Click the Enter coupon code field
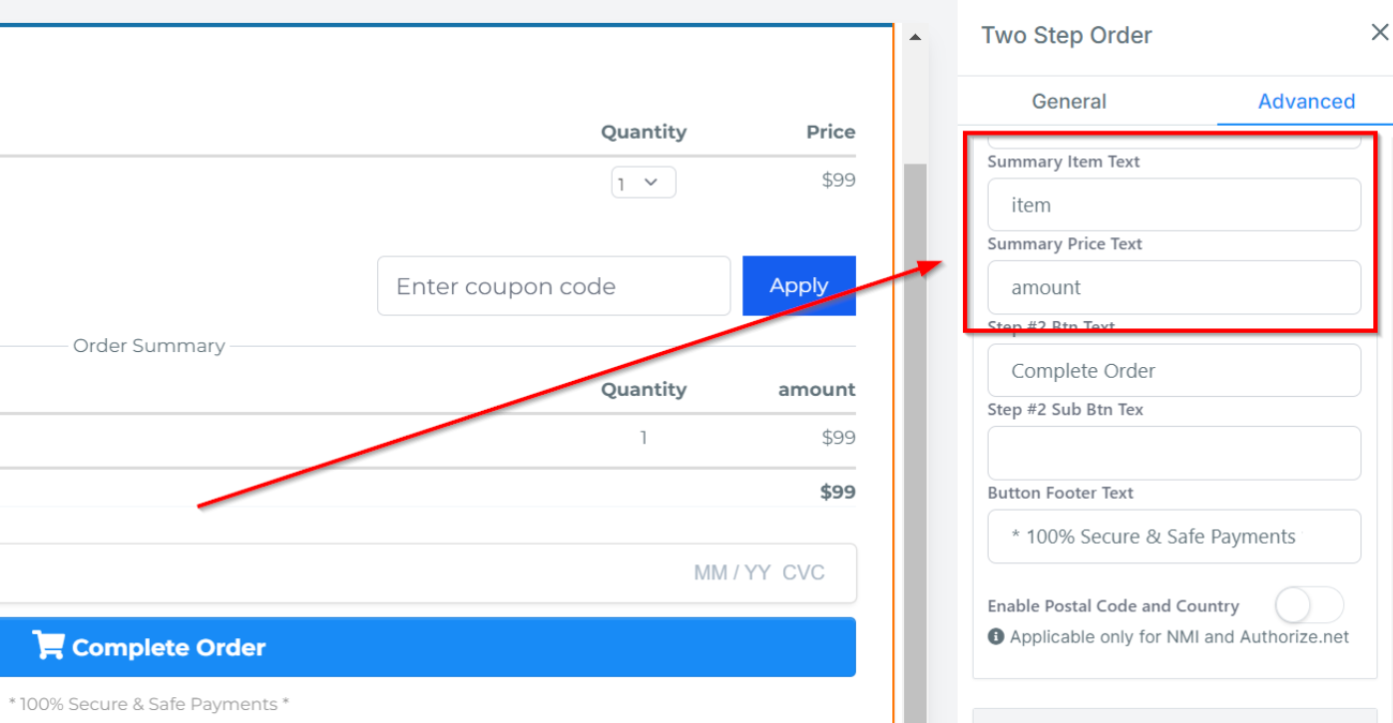 (554, 286)
